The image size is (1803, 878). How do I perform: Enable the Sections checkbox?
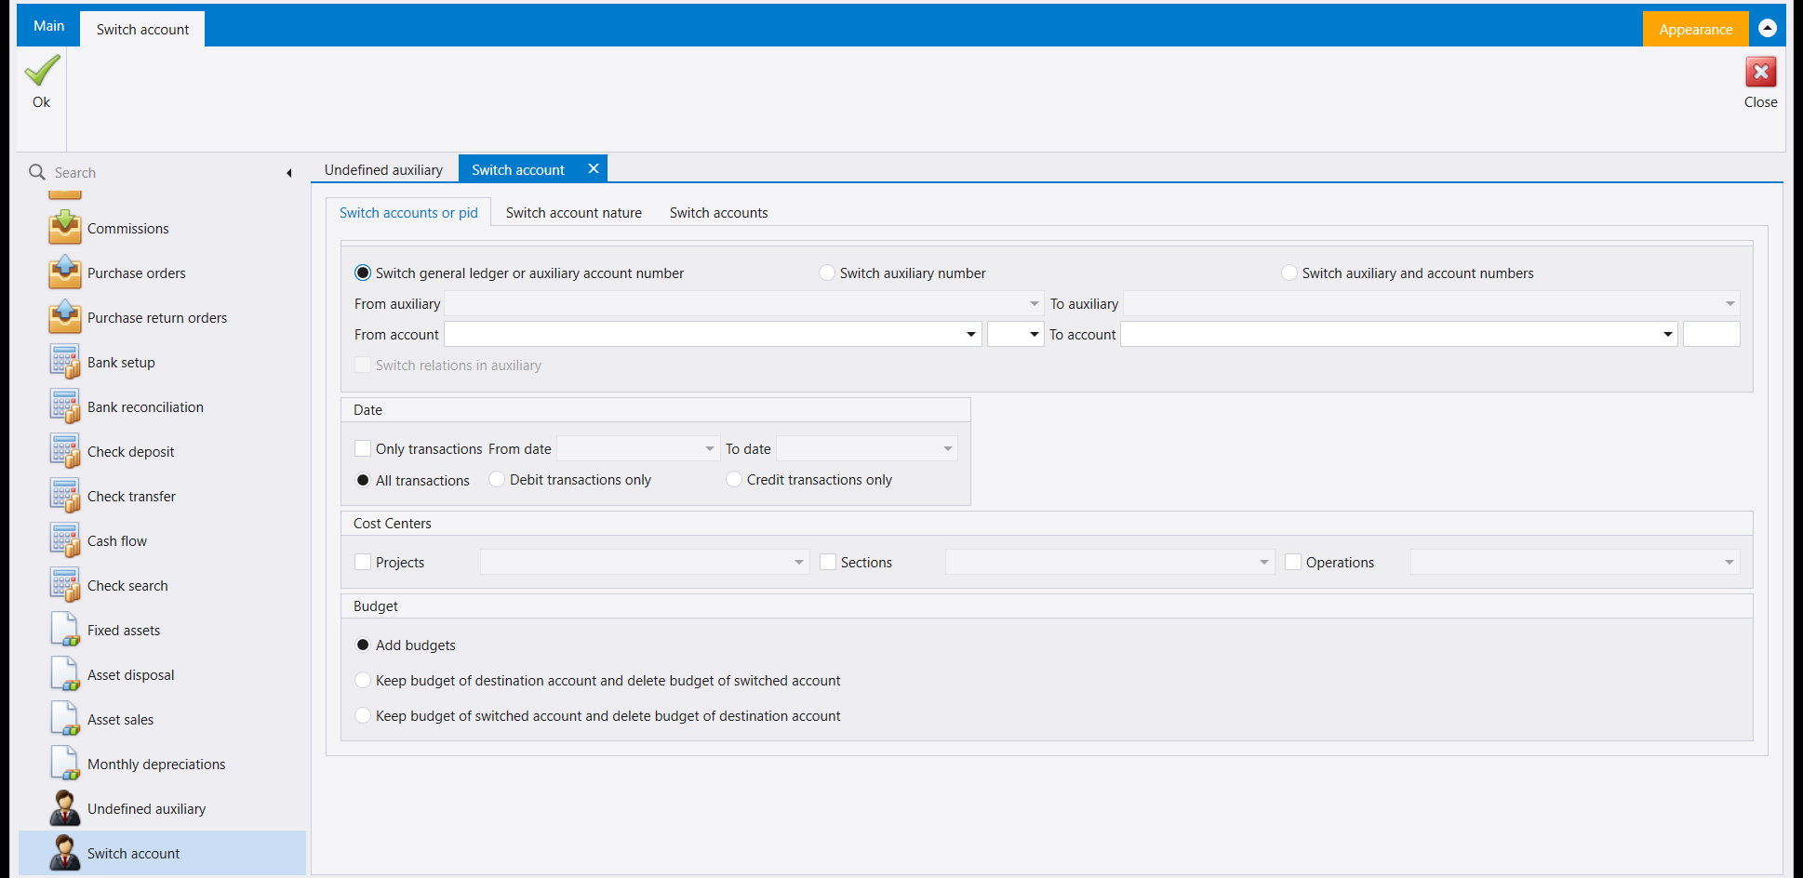point(828,562)
